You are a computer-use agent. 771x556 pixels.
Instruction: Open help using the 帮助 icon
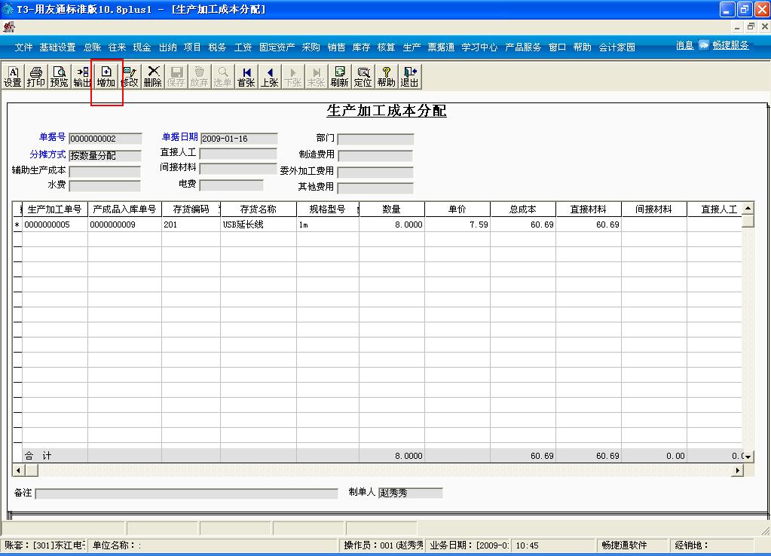[x=385, y=76]
